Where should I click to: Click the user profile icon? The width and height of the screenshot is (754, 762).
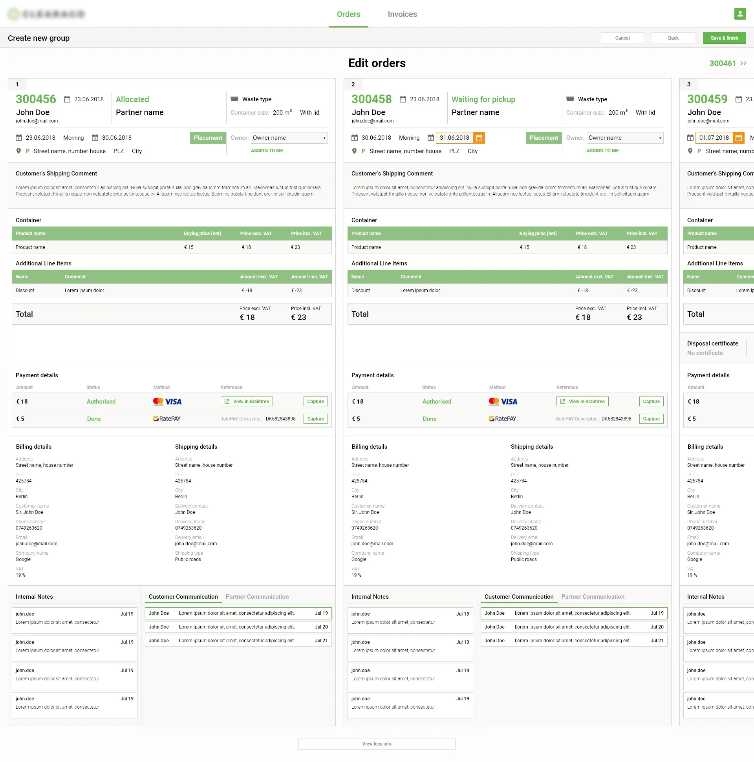[740, 14]
